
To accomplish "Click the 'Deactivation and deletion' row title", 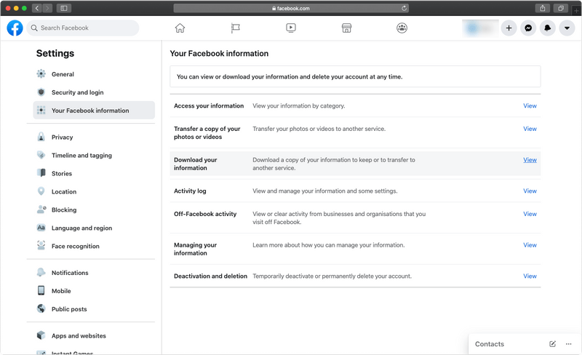I will point(210,276).
